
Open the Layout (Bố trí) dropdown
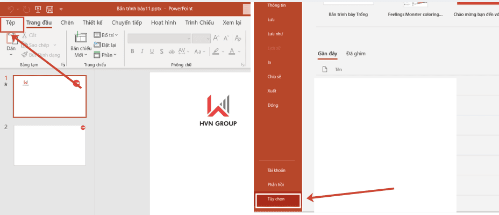pos(106,35)
